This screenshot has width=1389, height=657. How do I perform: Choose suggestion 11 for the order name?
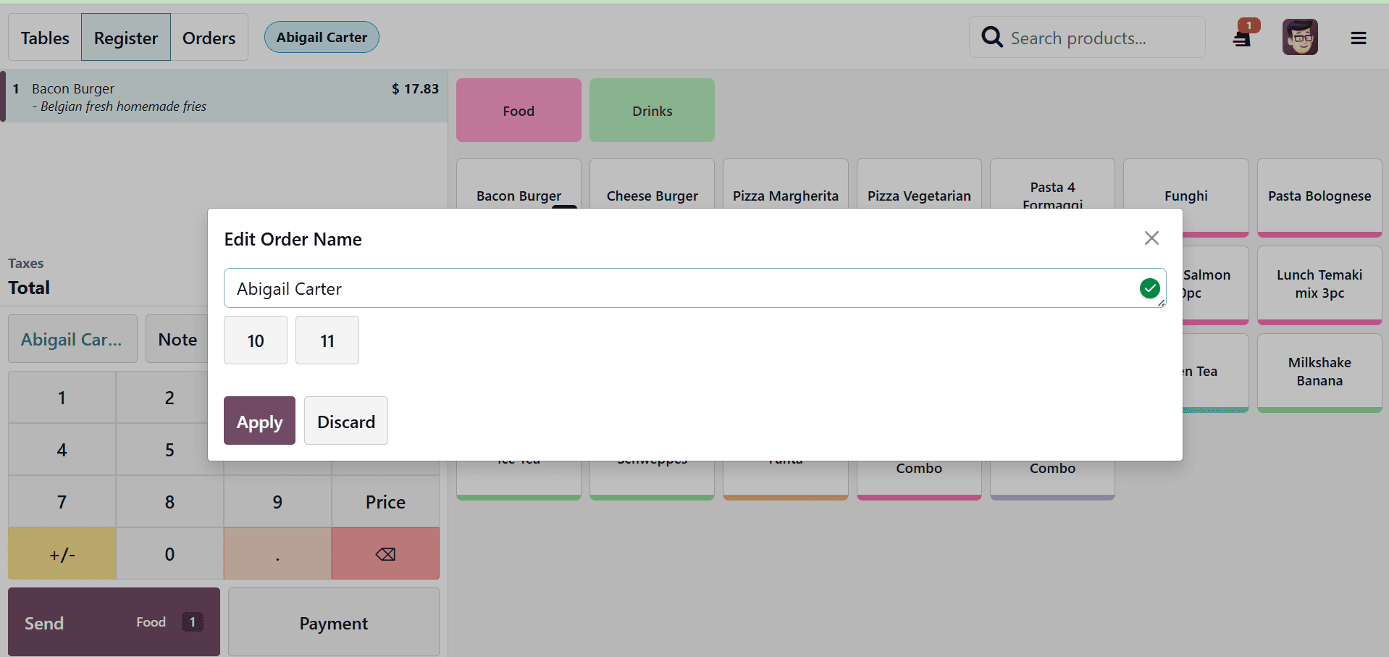pos(327,340)
